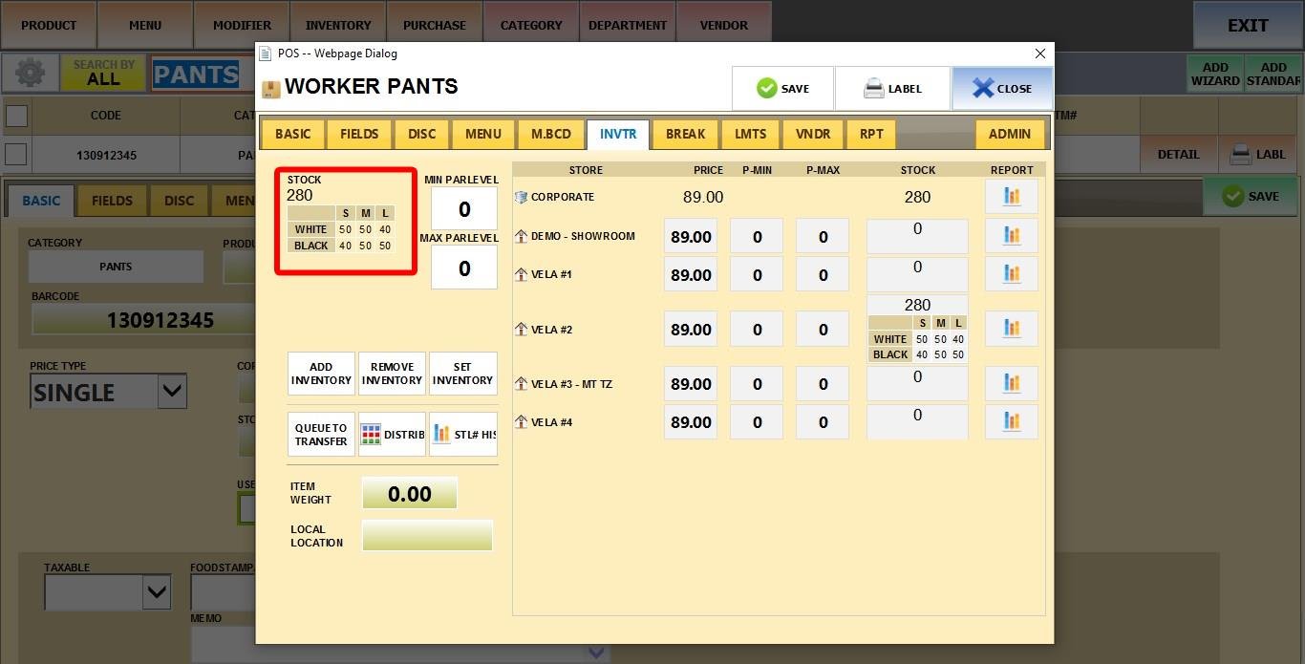Open the STL# history chart

[463, 435]
